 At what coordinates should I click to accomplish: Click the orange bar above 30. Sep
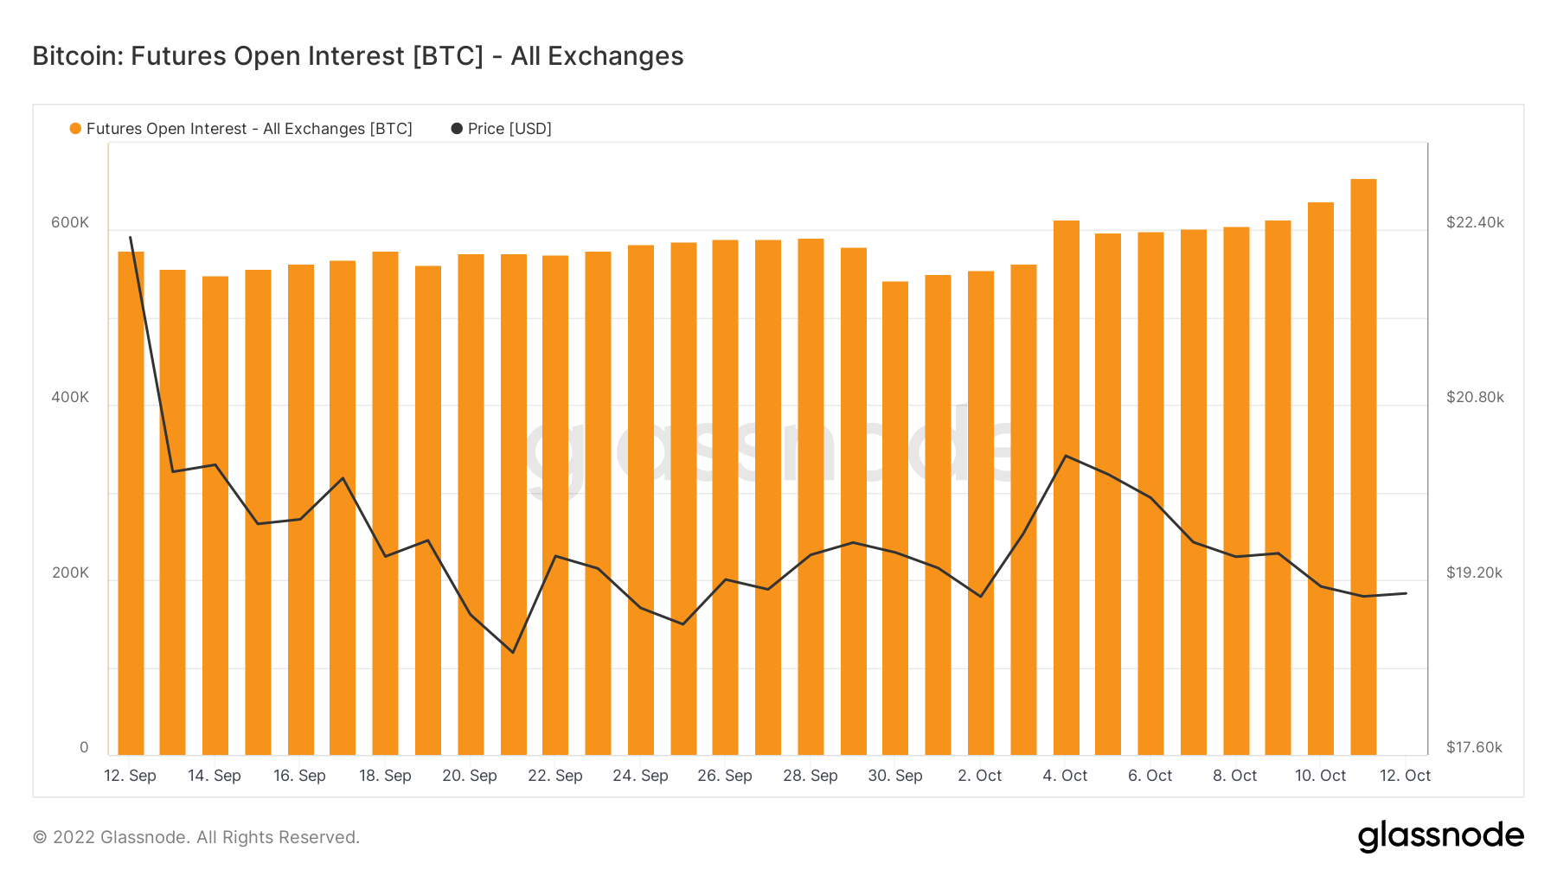[x=895, y=519]
